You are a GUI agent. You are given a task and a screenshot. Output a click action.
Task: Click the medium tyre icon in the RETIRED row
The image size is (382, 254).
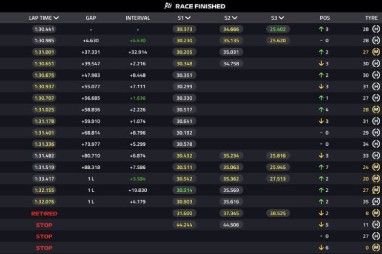[376, 213]
